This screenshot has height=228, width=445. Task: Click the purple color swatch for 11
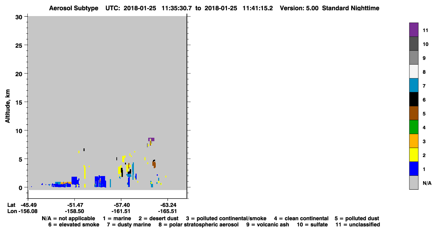pyautogui.click(x=414, y=30)
